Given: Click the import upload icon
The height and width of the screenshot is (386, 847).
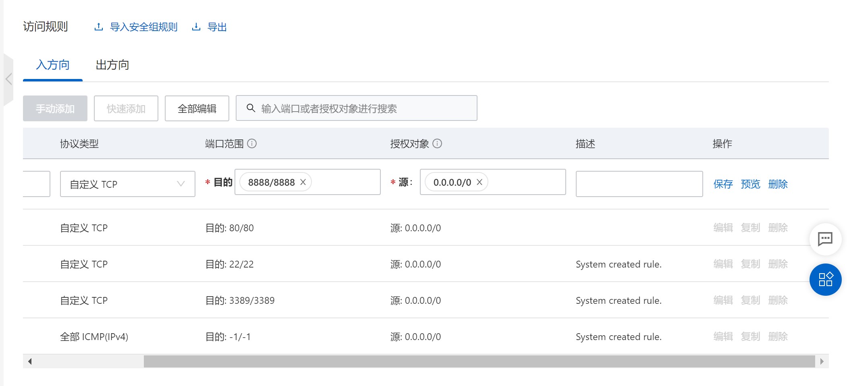Looking at the screenshot, I should point(99,27).
